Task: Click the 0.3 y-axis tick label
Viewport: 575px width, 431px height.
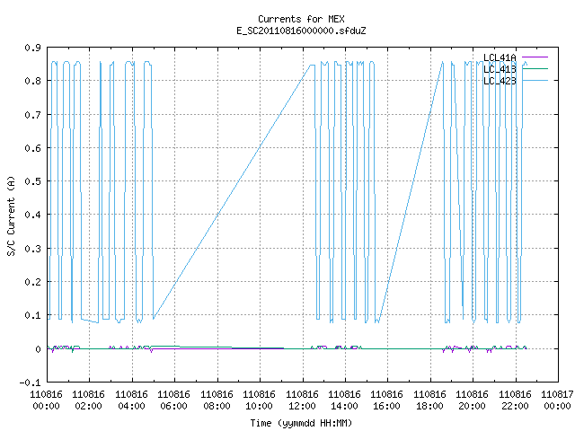Action: pos(32,249)
